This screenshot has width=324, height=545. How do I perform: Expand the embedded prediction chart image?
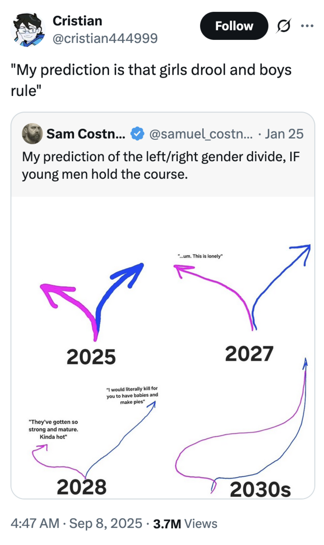[163, 344]
